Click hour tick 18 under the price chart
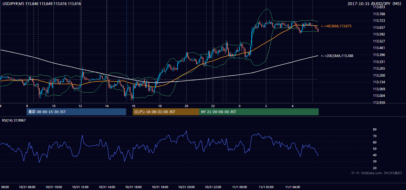This screenshot has height=190, width=406. (160, 106)
